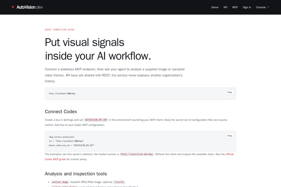Click the [mcp_servers.autovision] config line
Screen dimensions: 281x187
(61, 137)
